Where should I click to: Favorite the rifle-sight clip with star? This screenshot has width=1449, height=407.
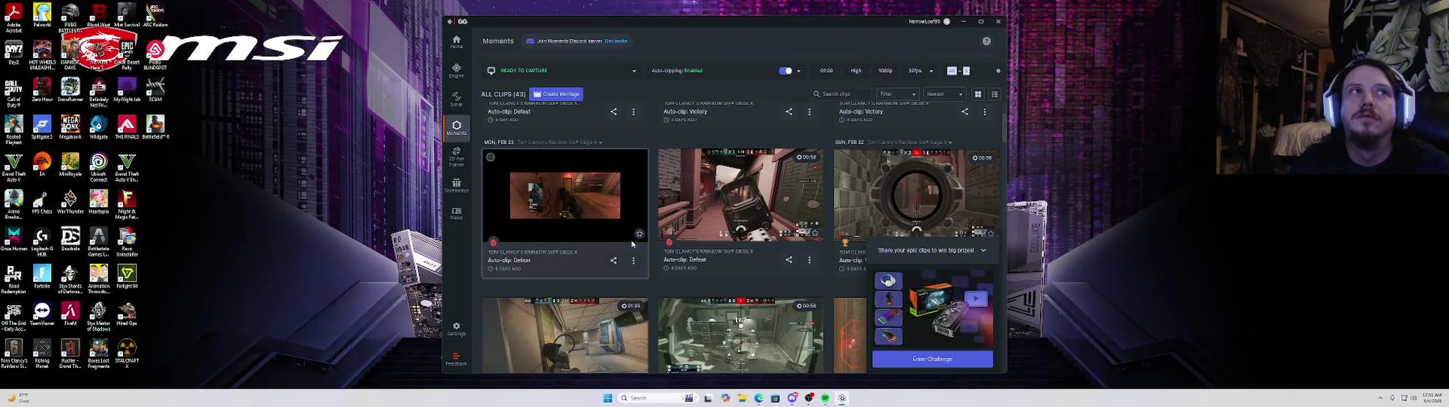point(815,233)
